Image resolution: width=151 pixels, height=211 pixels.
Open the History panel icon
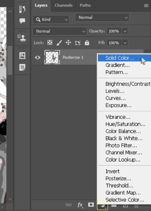[22, 9]
